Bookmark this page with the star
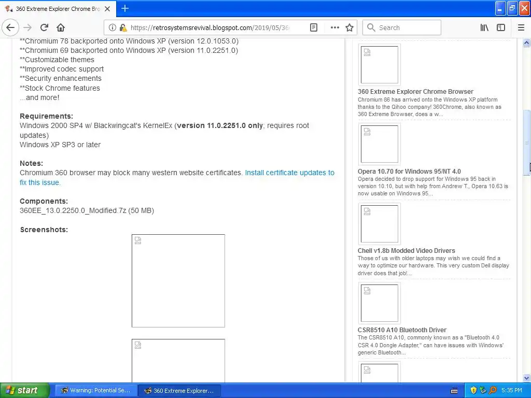This screenshot has width=531, height=398. [x=350, y=27]
